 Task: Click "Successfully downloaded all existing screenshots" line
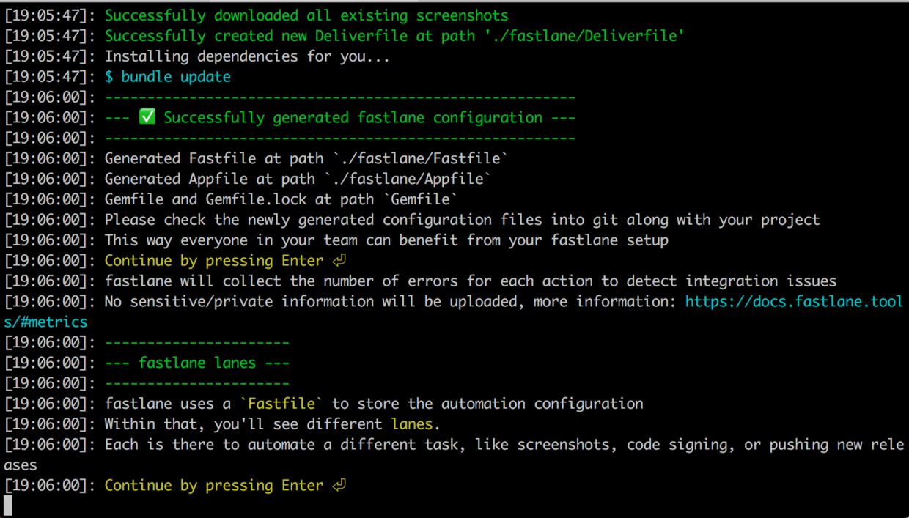click(x=306, y=15)
